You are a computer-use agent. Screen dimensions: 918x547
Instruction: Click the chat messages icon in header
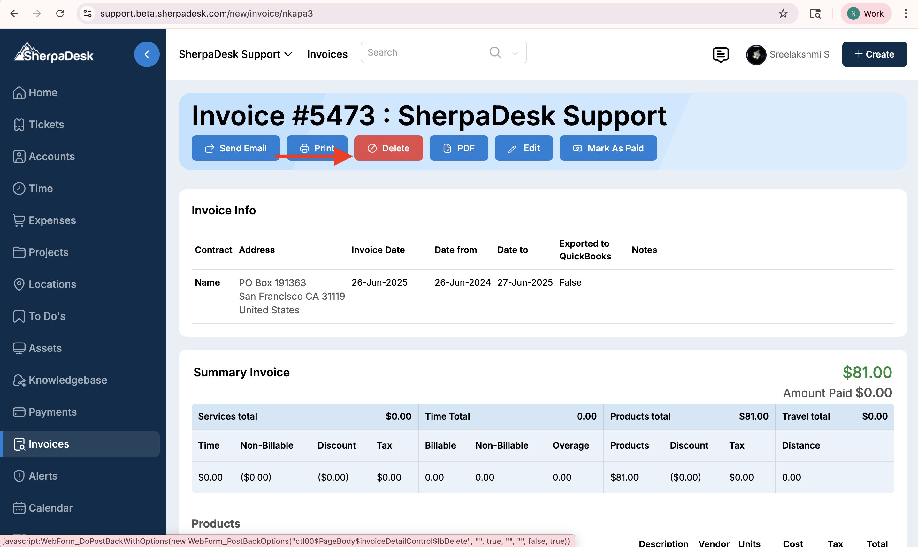pyautogui.click(x=720, y=55)
